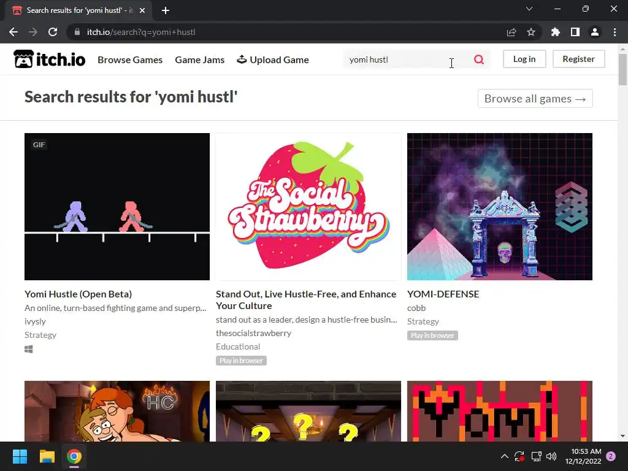Viewport: 628px width, 471px height.
Task: Click Educational genre label
Action: tap(238, 347)
